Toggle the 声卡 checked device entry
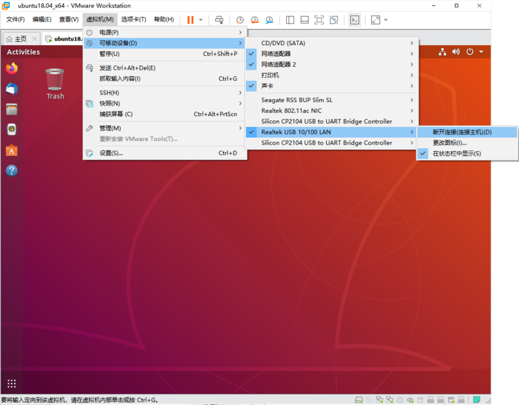Screen dimensions: 519x405 point(331,86)
